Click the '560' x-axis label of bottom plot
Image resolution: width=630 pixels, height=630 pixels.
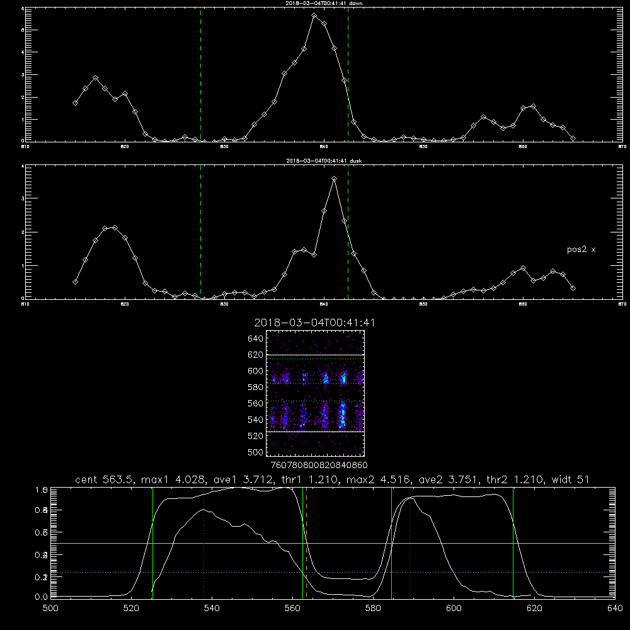[x=292, y=608]
